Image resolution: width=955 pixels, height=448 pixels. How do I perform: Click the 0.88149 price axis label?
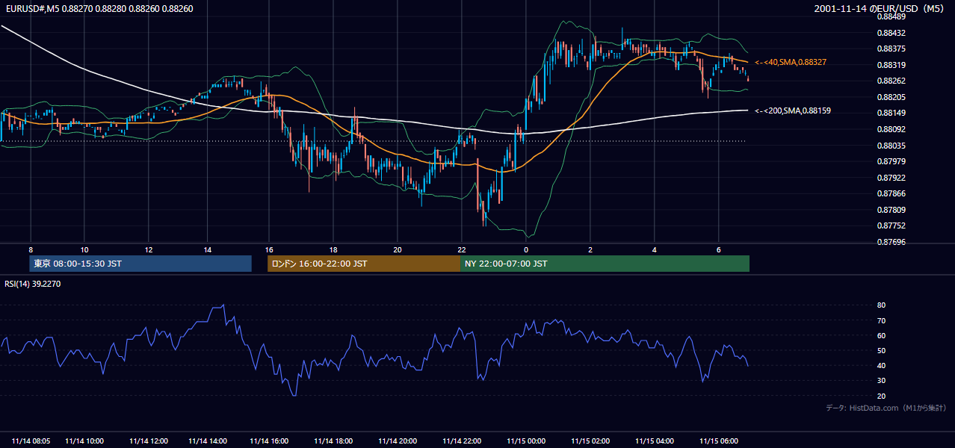891,113
